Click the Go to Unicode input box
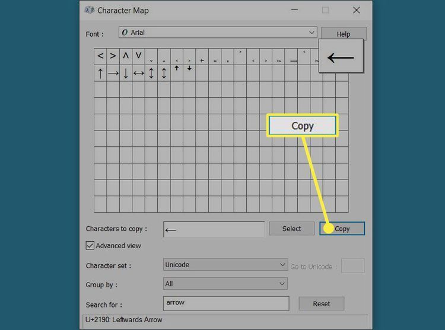 (x=353, y=265)
